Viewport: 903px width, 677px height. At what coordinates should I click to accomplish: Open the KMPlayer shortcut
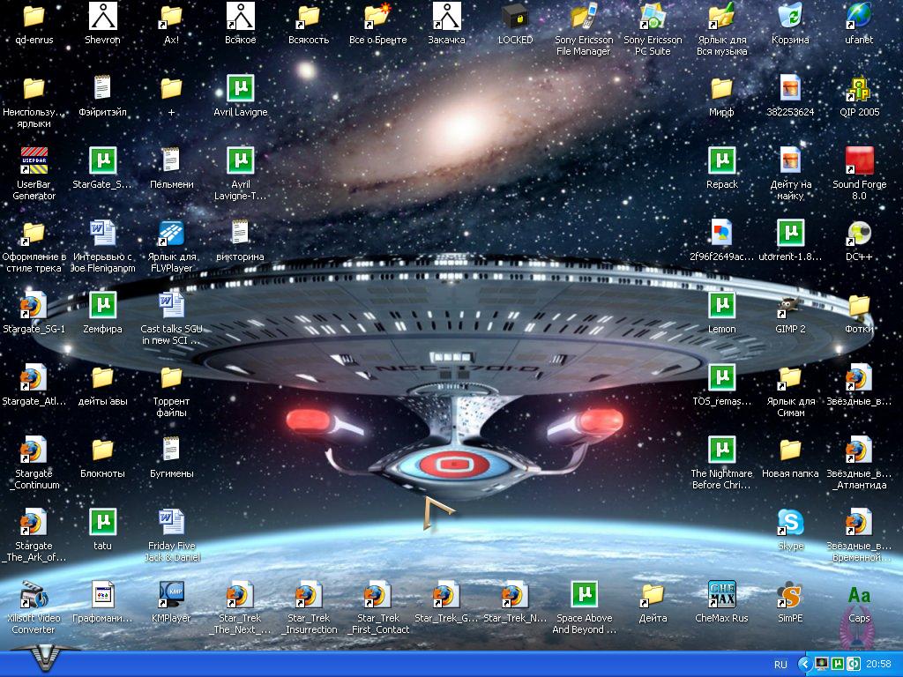(171, 595)
